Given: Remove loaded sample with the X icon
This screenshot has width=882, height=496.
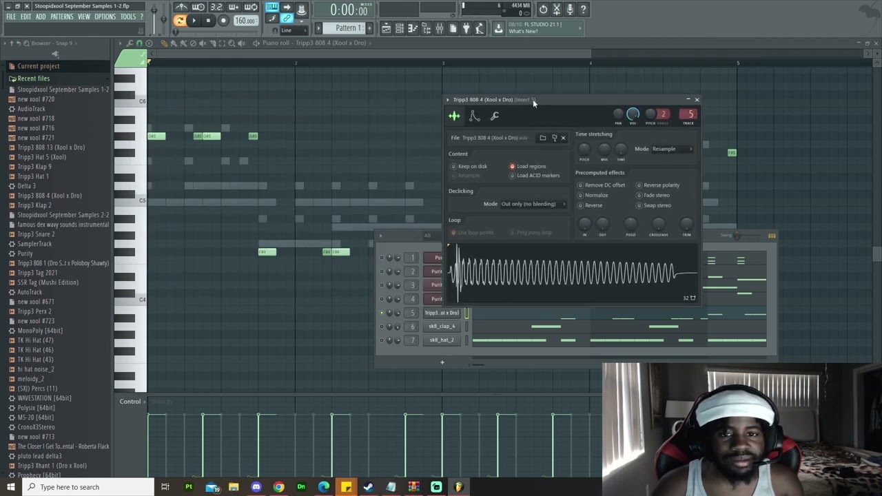Looking at the screenshot, I should [x=563, y=138].
